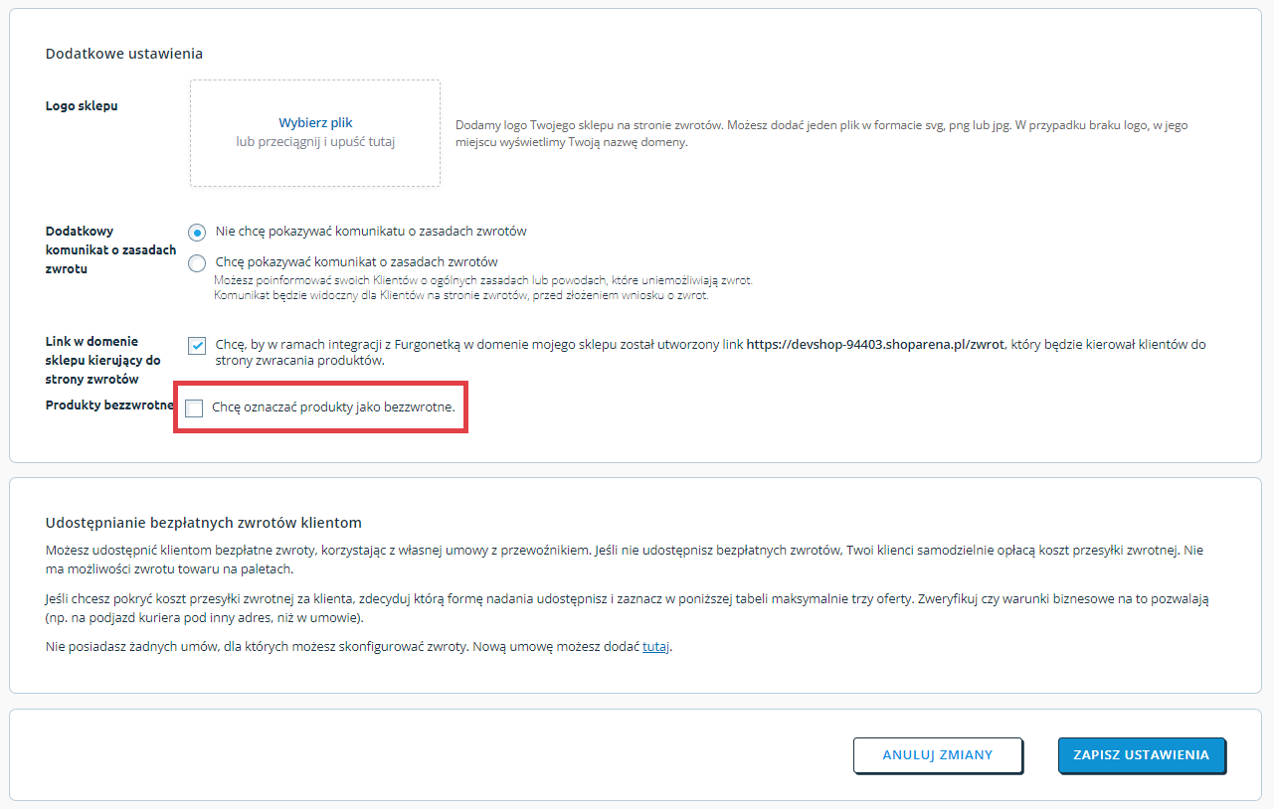
Task: Click the bold 'Produkty bezzwrotne' row label
Action: (110, 404)
